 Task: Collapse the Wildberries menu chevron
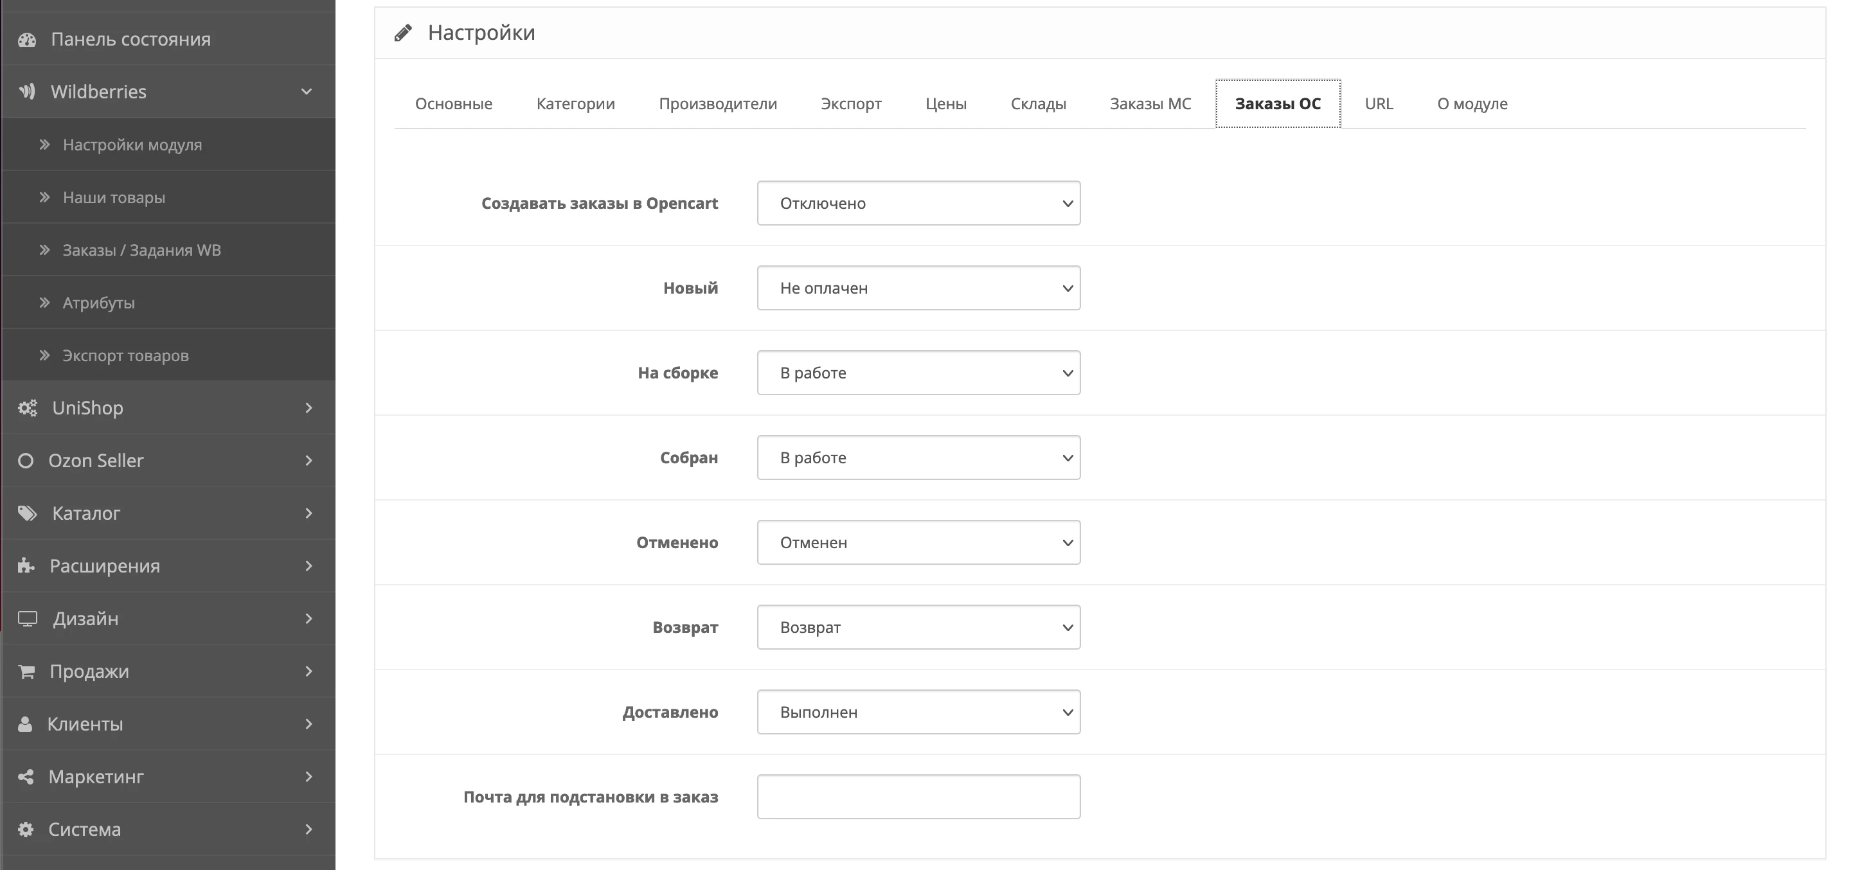pyautogui.click(x=307, y=91)
